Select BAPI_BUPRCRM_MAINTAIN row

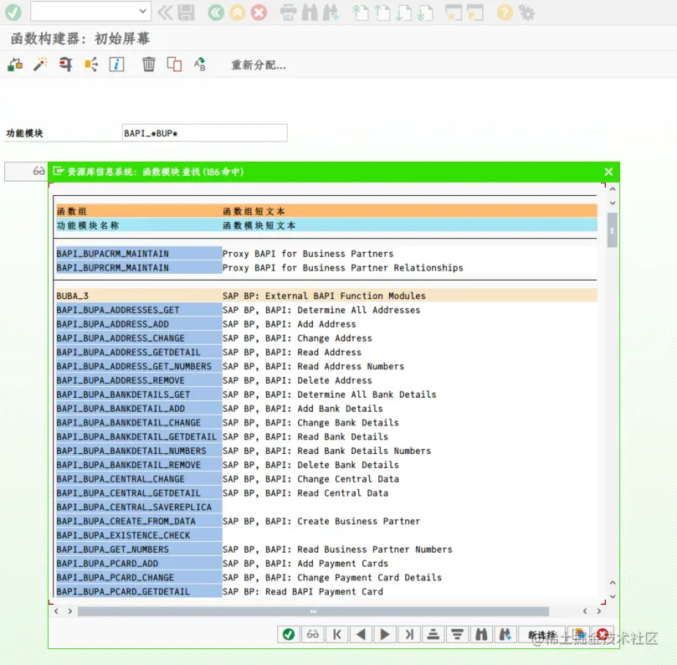pos(139,267)
